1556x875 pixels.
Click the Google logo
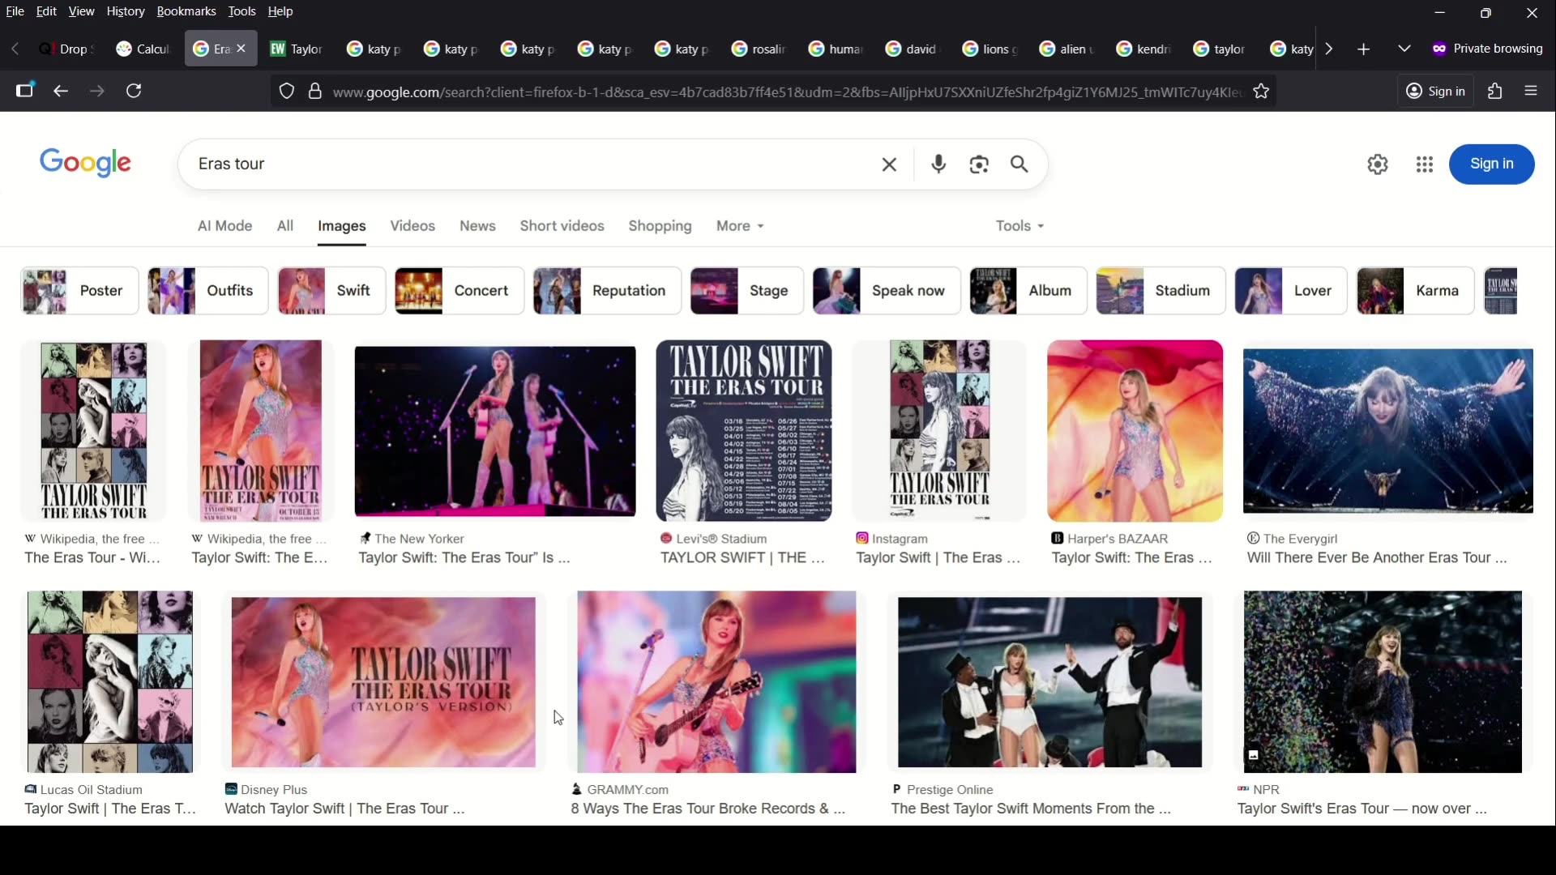pos(85,163)
